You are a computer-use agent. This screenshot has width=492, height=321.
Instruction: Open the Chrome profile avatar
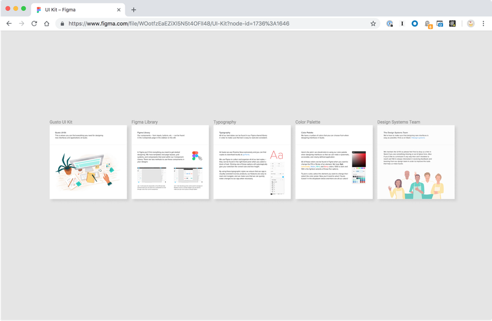click(471, 23)
